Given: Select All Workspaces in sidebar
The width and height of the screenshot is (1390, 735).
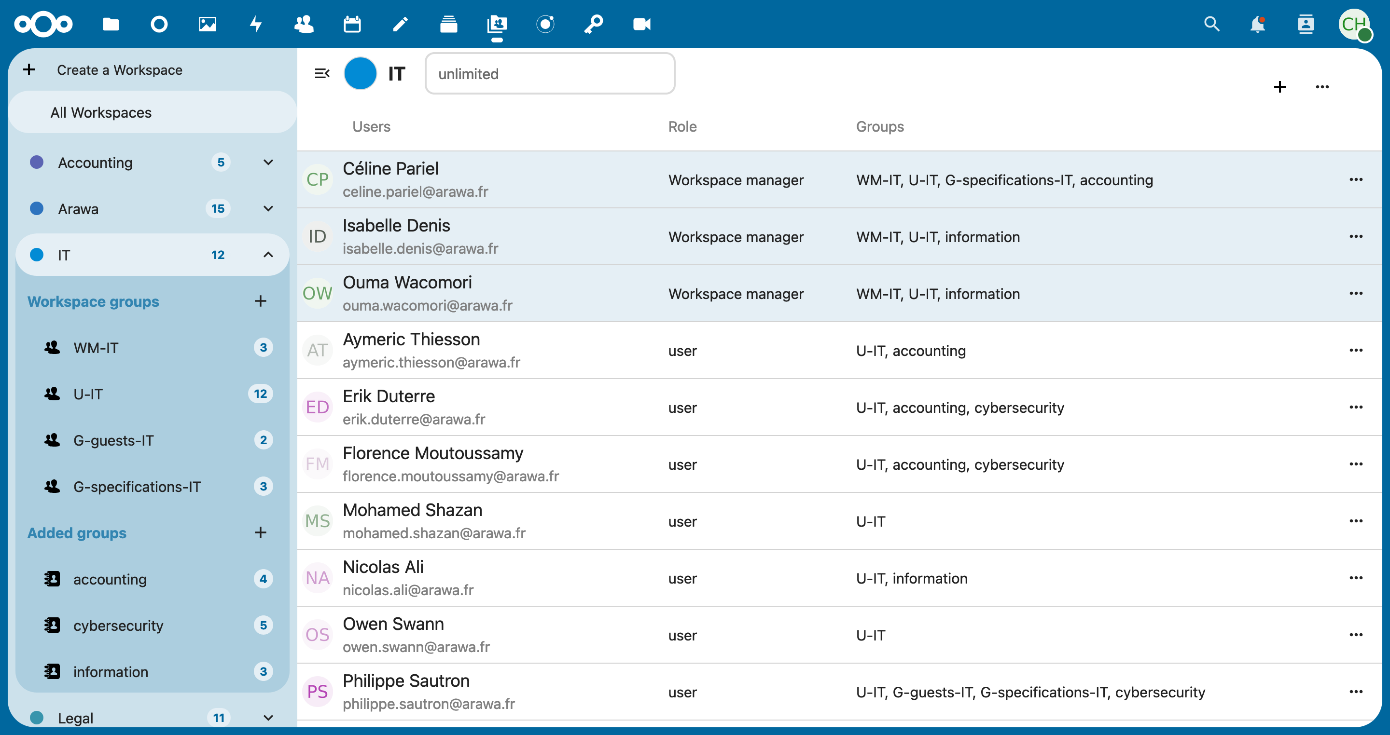Looking at the screenshot, I should [101, 112].
